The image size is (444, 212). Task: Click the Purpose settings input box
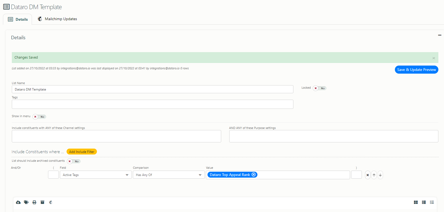pos(334,136)
